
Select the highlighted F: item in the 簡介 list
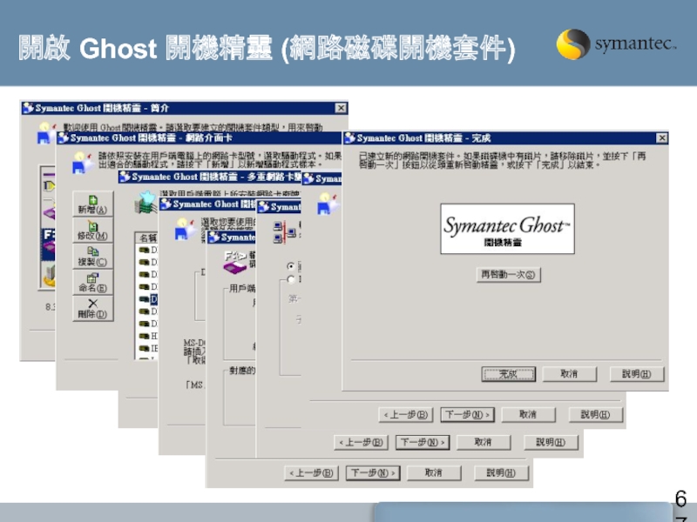49,244
